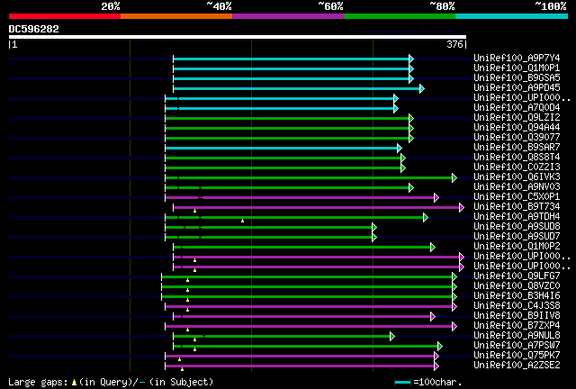This screenshot has width=576, height=389.
Task: Click the green arrowhead of the UniRef100_A9NUL8 hit
Action: pyautogui.click(x=392, y=337)
